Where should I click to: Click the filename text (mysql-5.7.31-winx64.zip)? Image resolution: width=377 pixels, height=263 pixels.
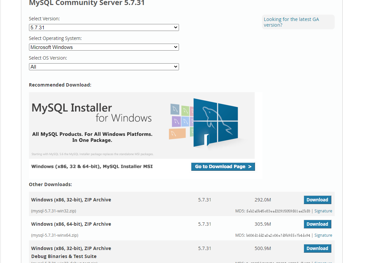coord(55,235)
